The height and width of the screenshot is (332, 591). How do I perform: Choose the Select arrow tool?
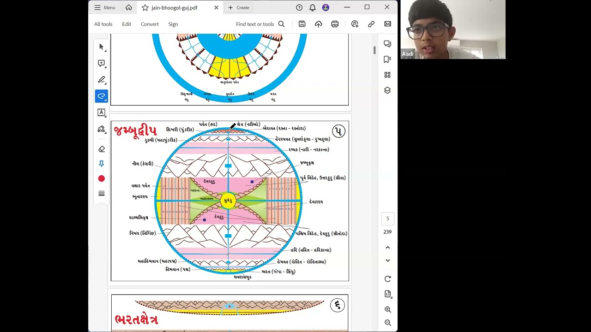tap(102, 47)
